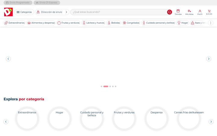Open Alimentos y despensa chip text
217x136 pixels.
click(x=43, y=23)
